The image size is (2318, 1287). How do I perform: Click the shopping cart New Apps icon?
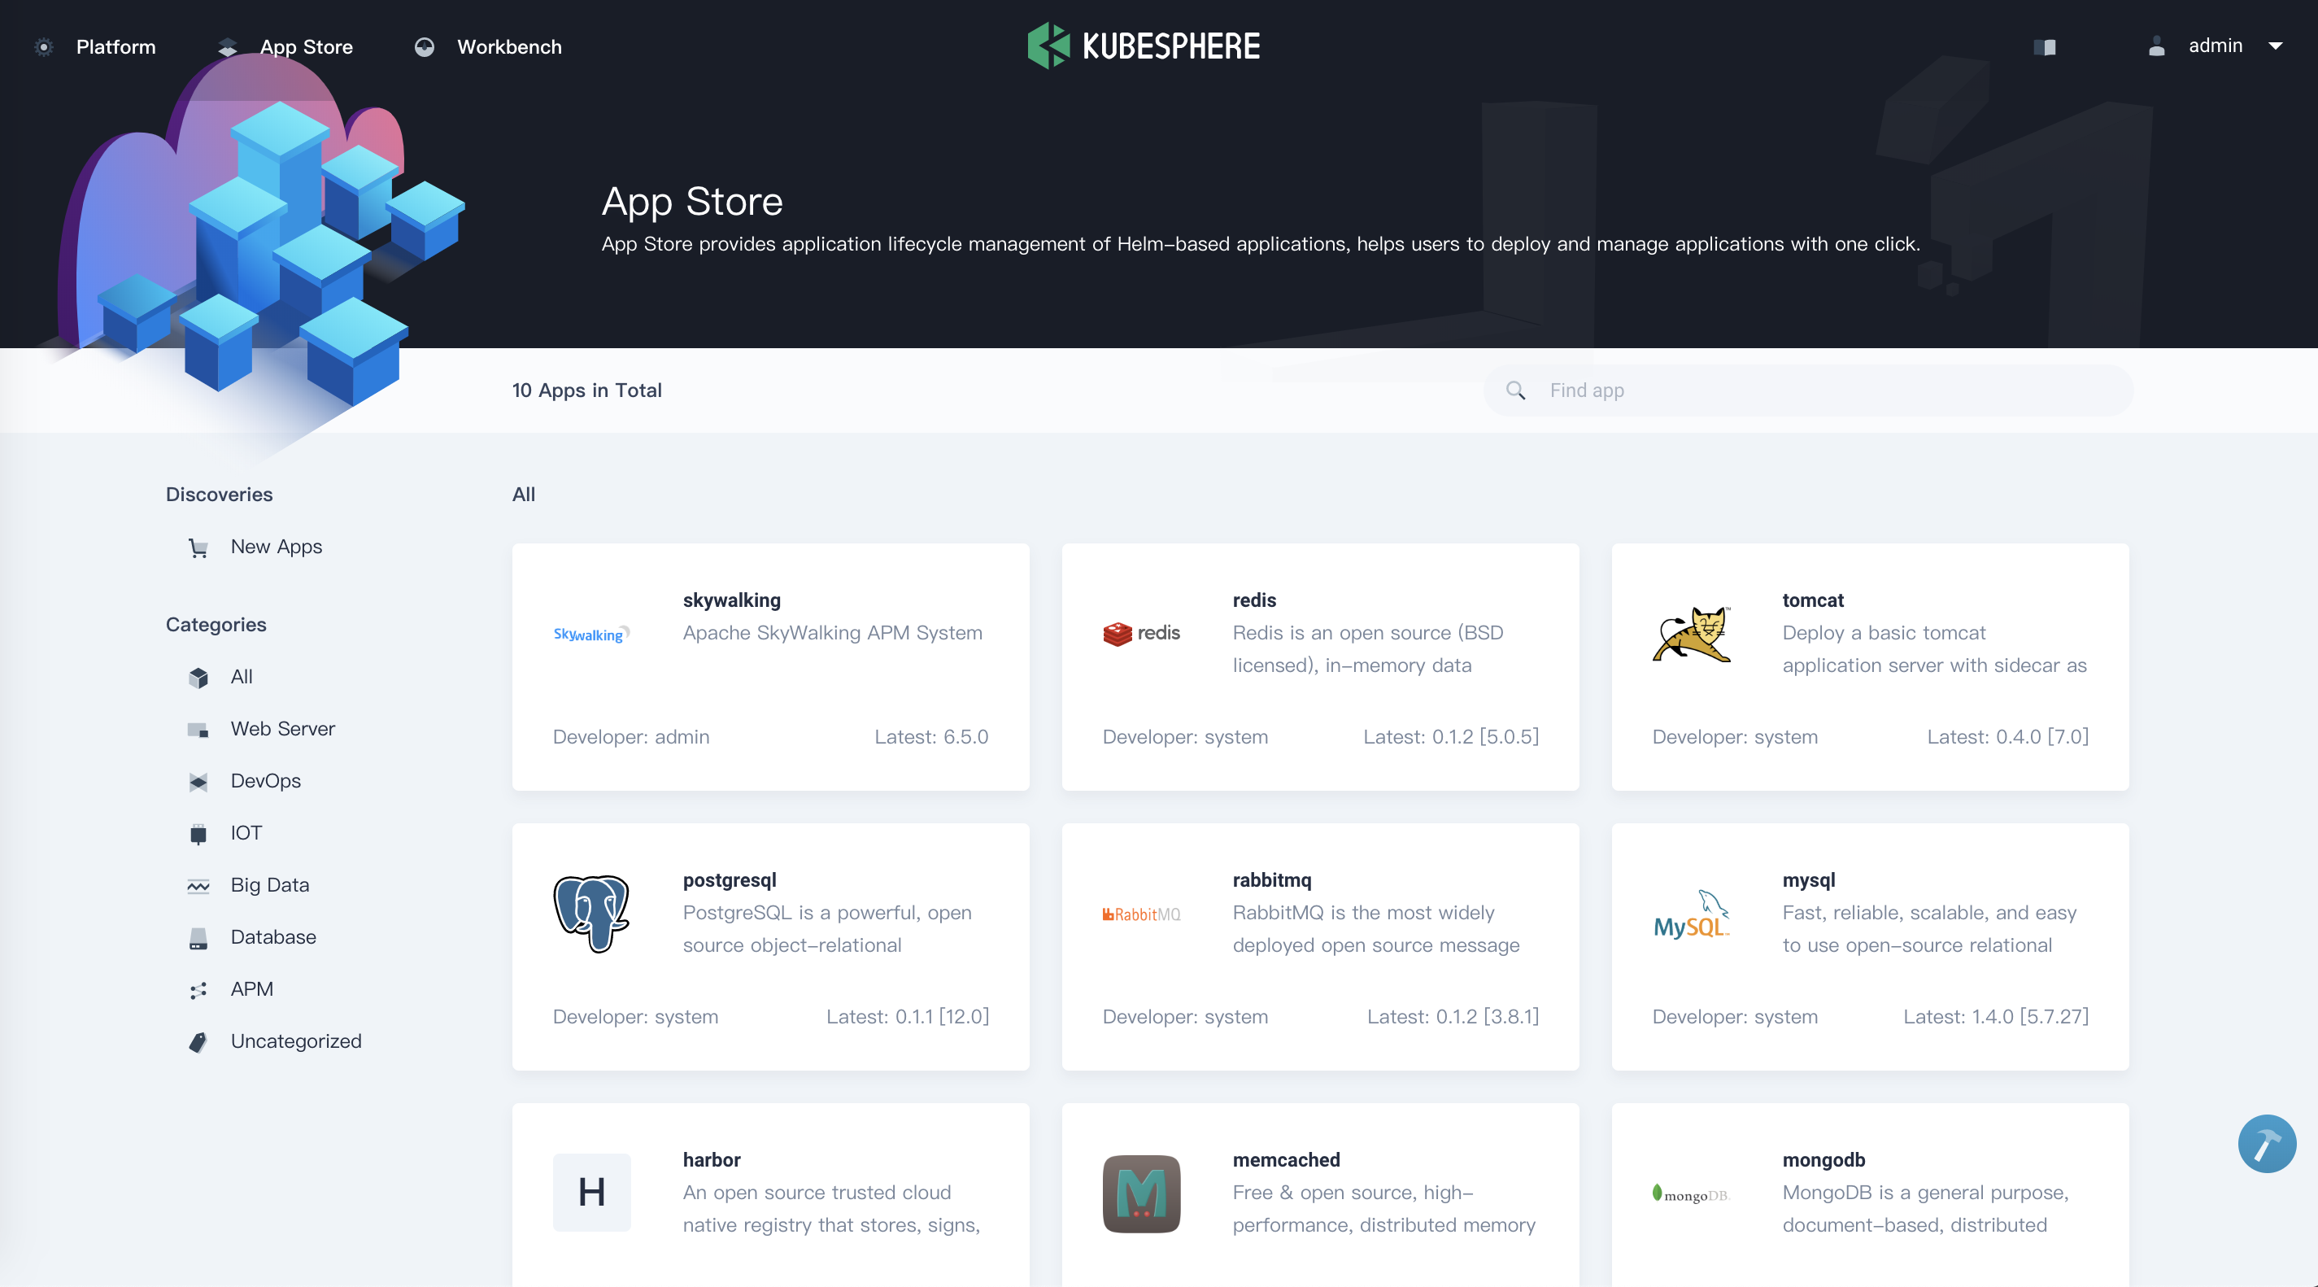(x=198, y=548)
